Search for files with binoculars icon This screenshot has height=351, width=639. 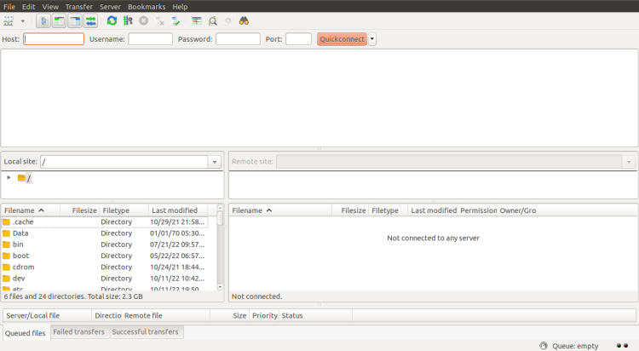(x=244, y=20)
